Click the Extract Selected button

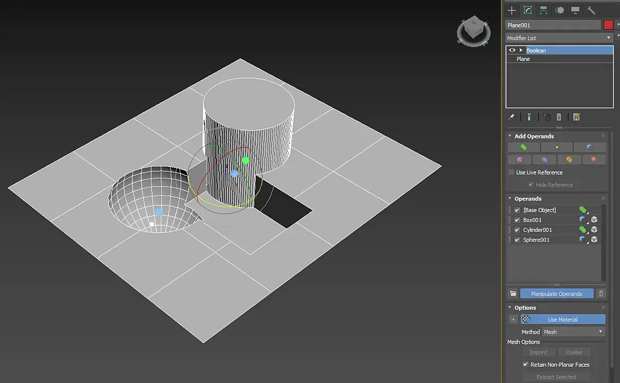(x=556, y=377)
